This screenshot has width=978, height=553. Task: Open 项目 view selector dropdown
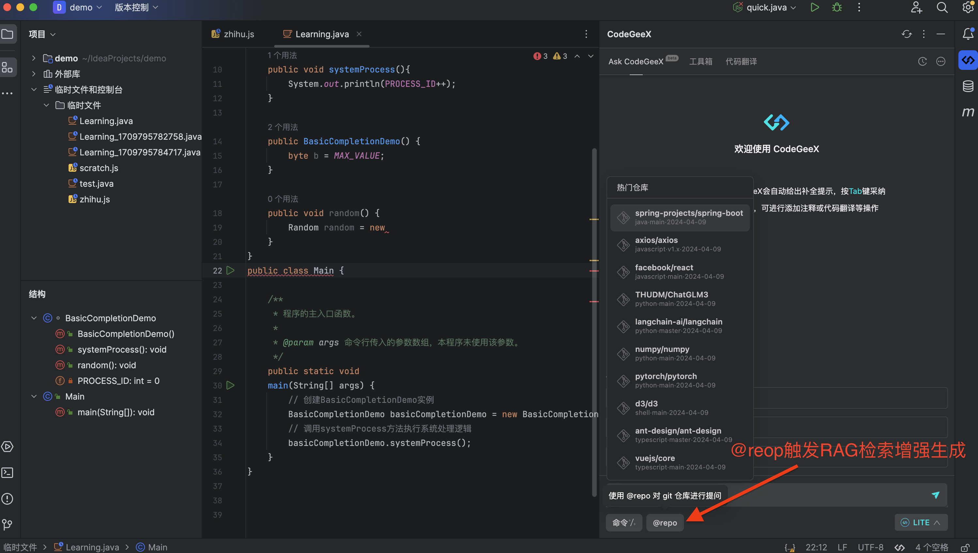pyautogui.click(x=42, y=34)
